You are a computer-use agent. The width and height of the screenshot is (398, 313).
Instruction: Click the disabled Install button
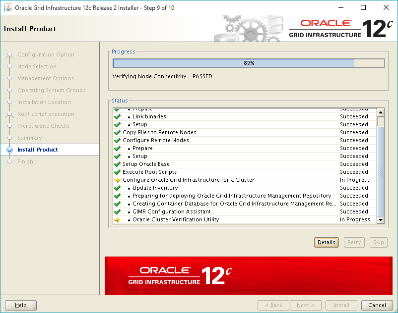[x=341, y=305]
